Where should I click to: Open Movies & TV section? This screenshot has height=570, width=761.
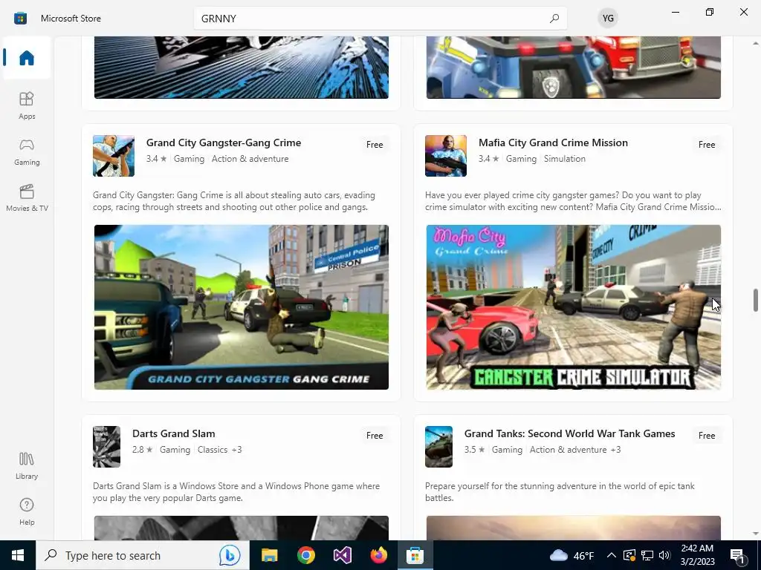[x=27, y=197]
